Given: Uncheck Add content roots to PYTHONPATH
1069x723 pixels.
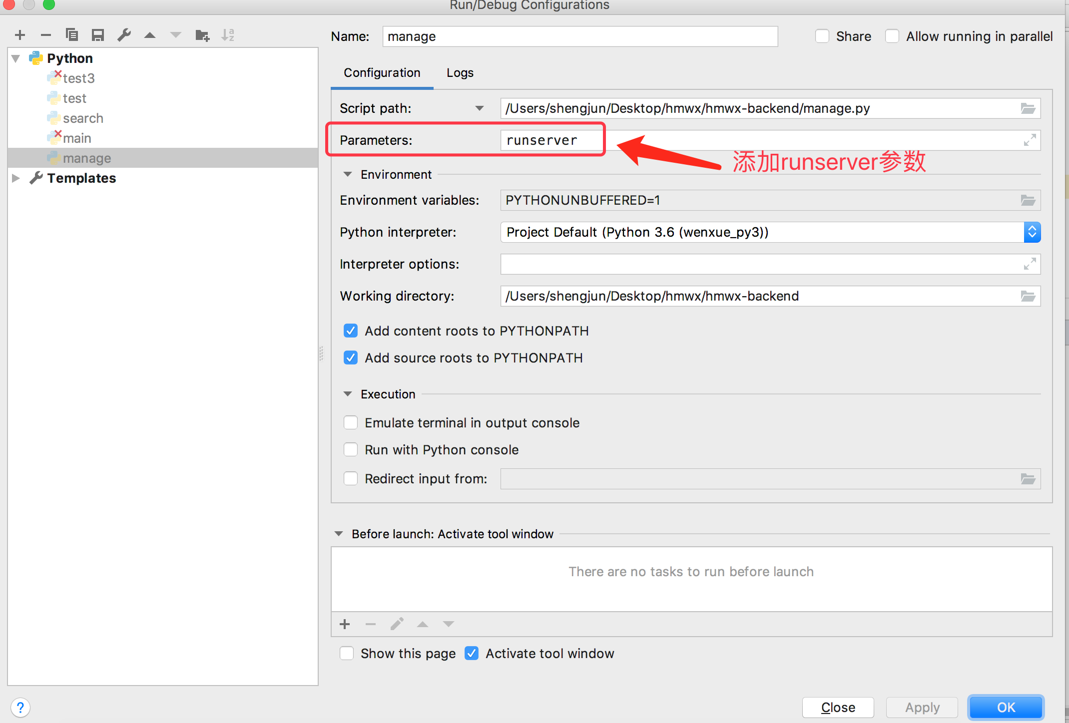Looking at the screenshot, I should (351, 331).
